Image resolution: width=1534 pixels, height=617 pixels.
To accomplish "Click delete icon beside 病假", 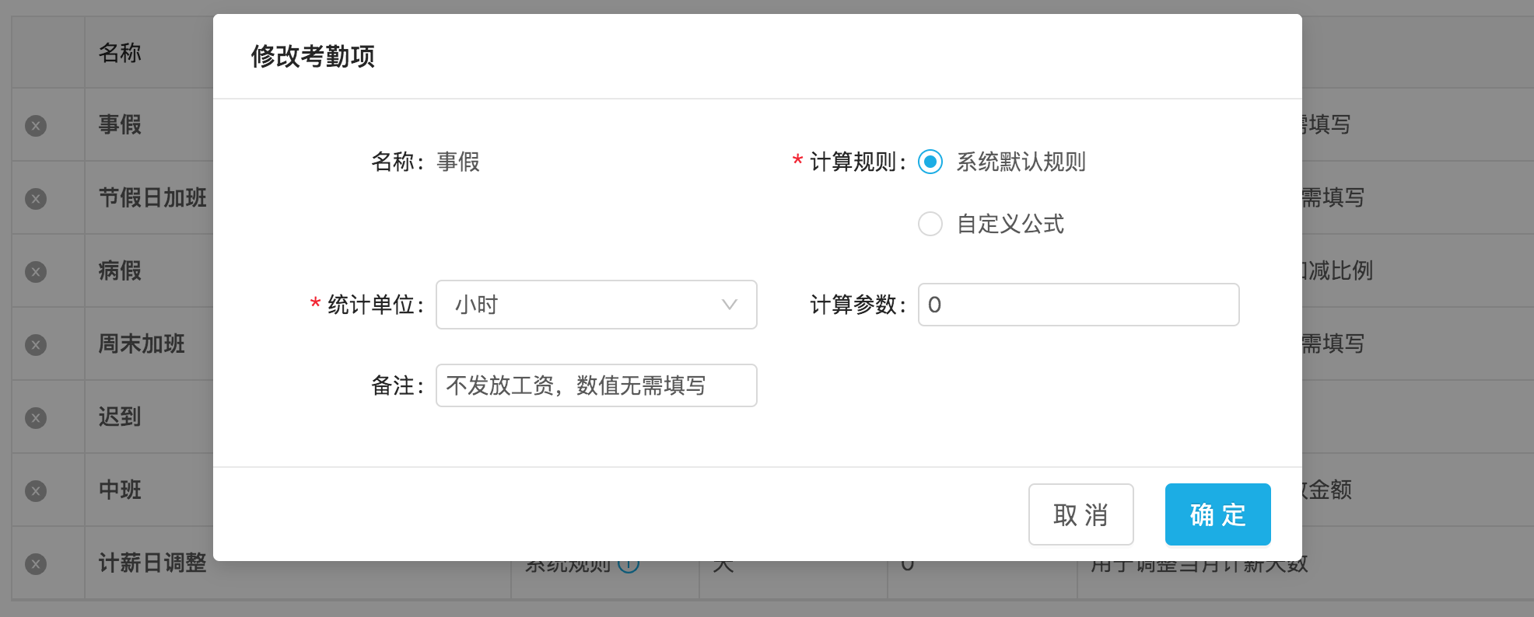I will [36, 272].
